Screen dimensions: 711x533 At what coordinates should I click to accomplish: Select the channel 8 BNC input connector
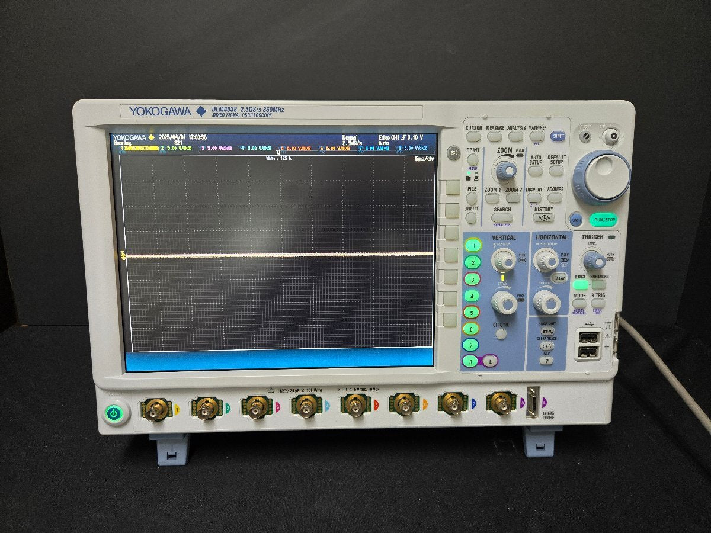point(502,403)
